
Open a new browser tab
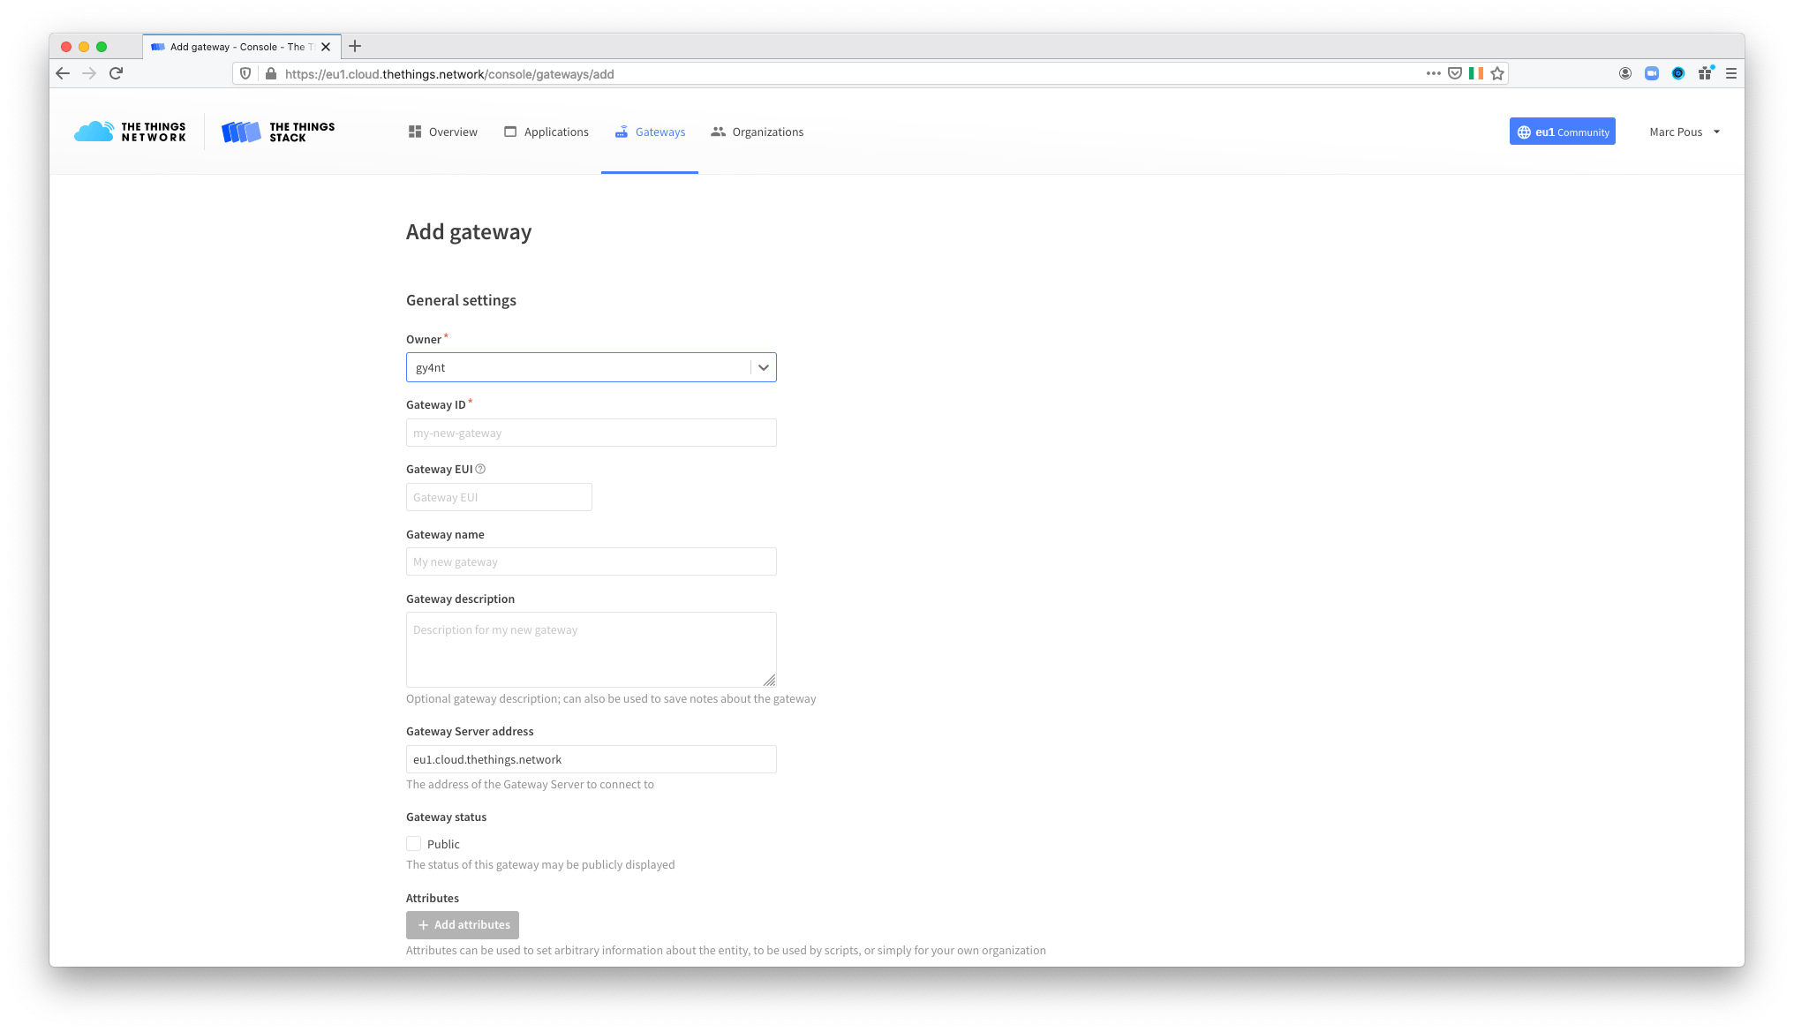[355, 47]
